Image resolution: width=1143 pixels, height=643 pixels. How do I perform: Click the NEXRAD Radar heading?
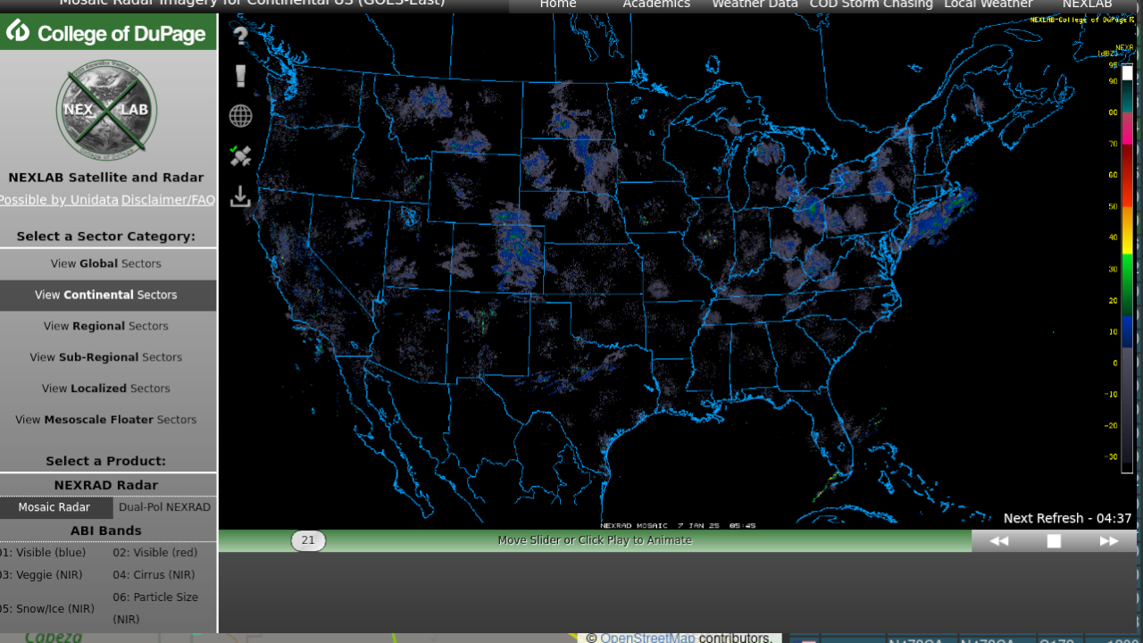(x=106, y=486)
